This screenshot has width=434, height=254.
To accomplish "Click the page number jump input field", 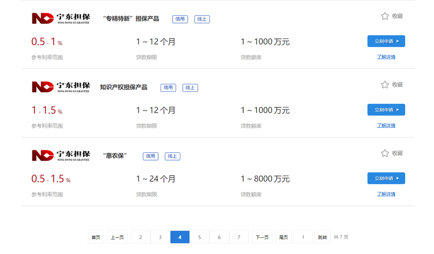I will (x=303, y=237).
